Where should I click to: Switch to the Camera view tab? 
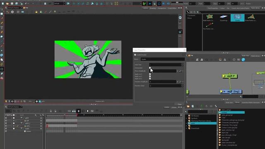(145, 8)
